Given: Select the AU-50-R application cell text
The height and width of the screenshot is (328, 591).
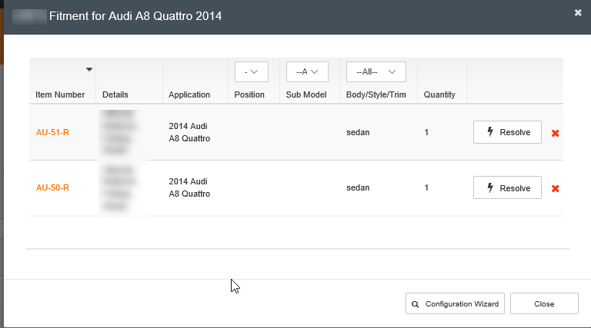Looking at the screenshot, I should click(189, 187).
